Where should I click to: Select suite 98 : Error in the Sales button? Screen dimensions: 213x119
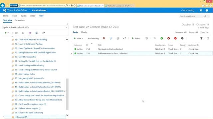pos(29,113)
